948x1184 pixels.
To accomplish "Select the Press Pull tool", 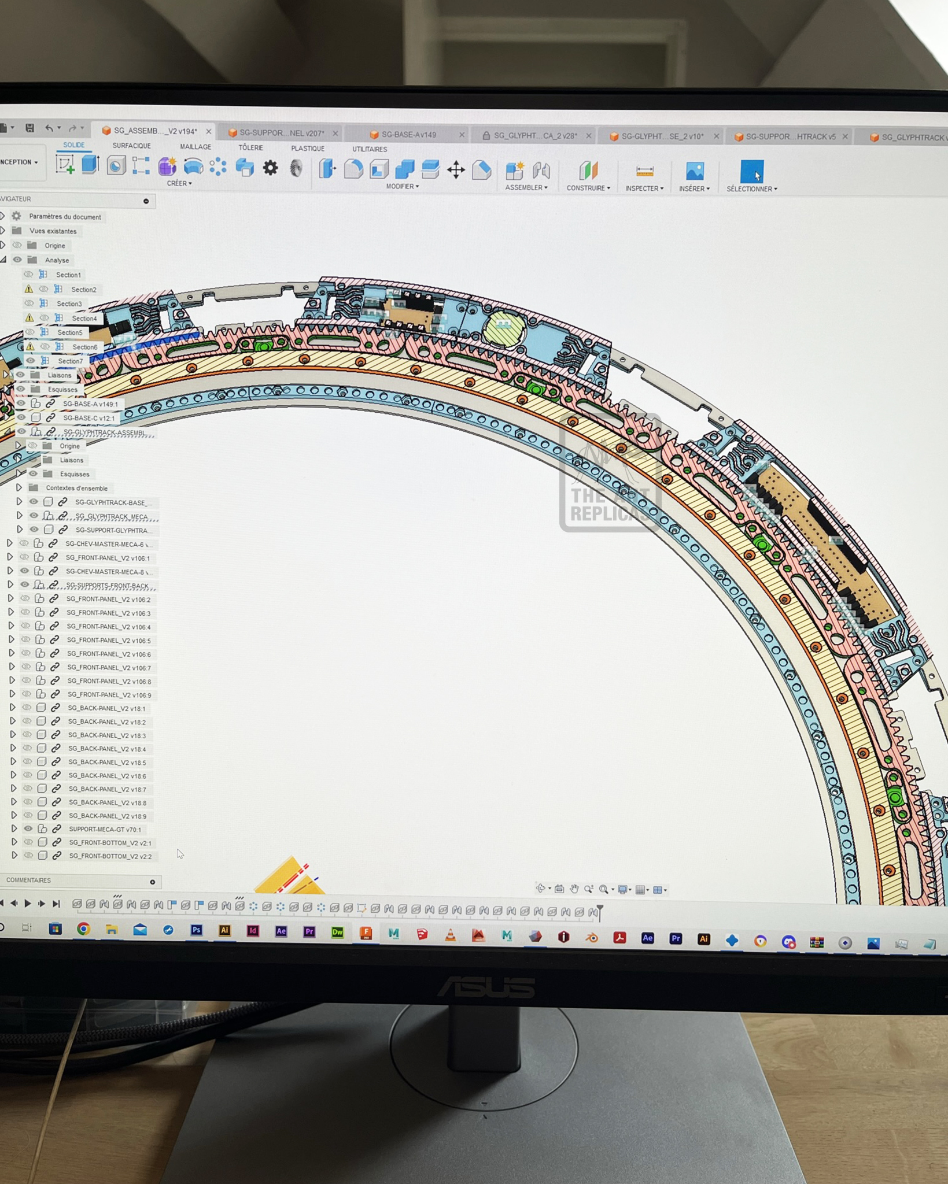I will coord(327,168).
